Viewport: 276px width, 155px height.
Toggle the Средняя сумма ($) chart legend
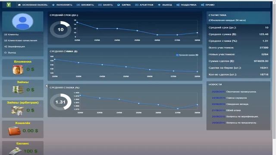coord(187,55)
